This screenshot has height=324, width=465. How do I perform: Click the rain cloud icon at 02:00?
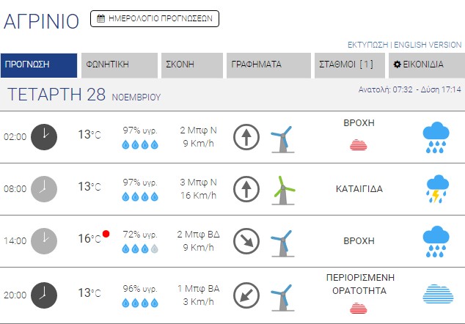tap(436, 136)
